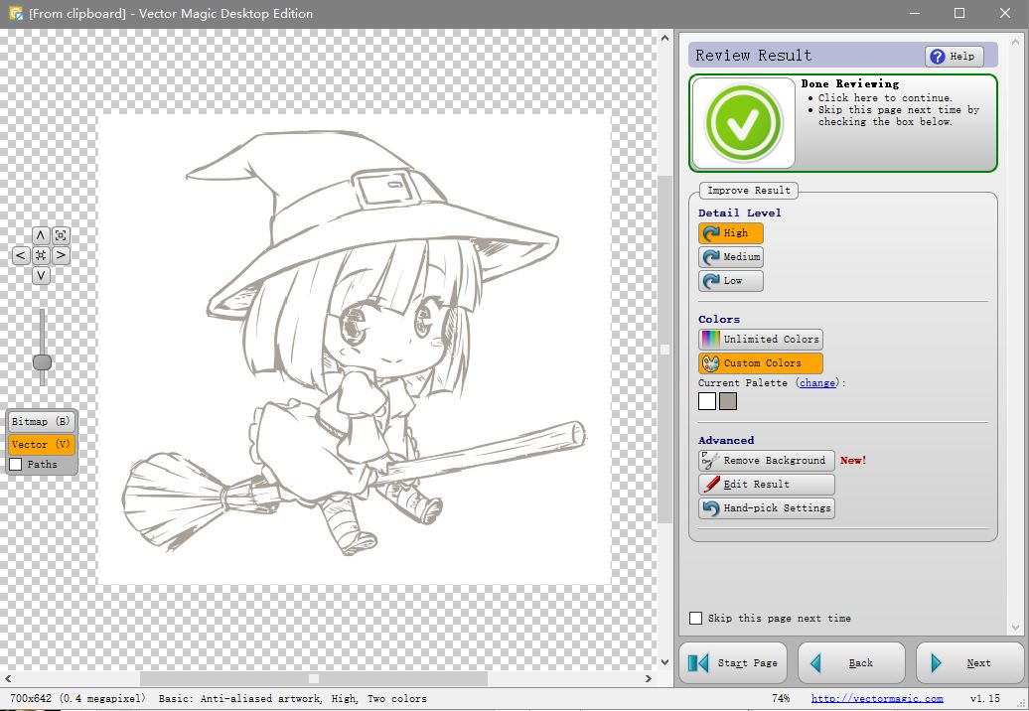Select the Improve Result tab
The height and width of the screenshot is (711, 1029).
click(x=749, y=191)
